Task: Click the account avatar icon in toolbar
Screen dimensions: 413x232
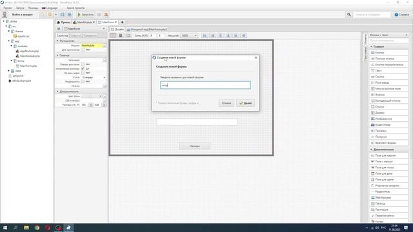Action: 5,14
